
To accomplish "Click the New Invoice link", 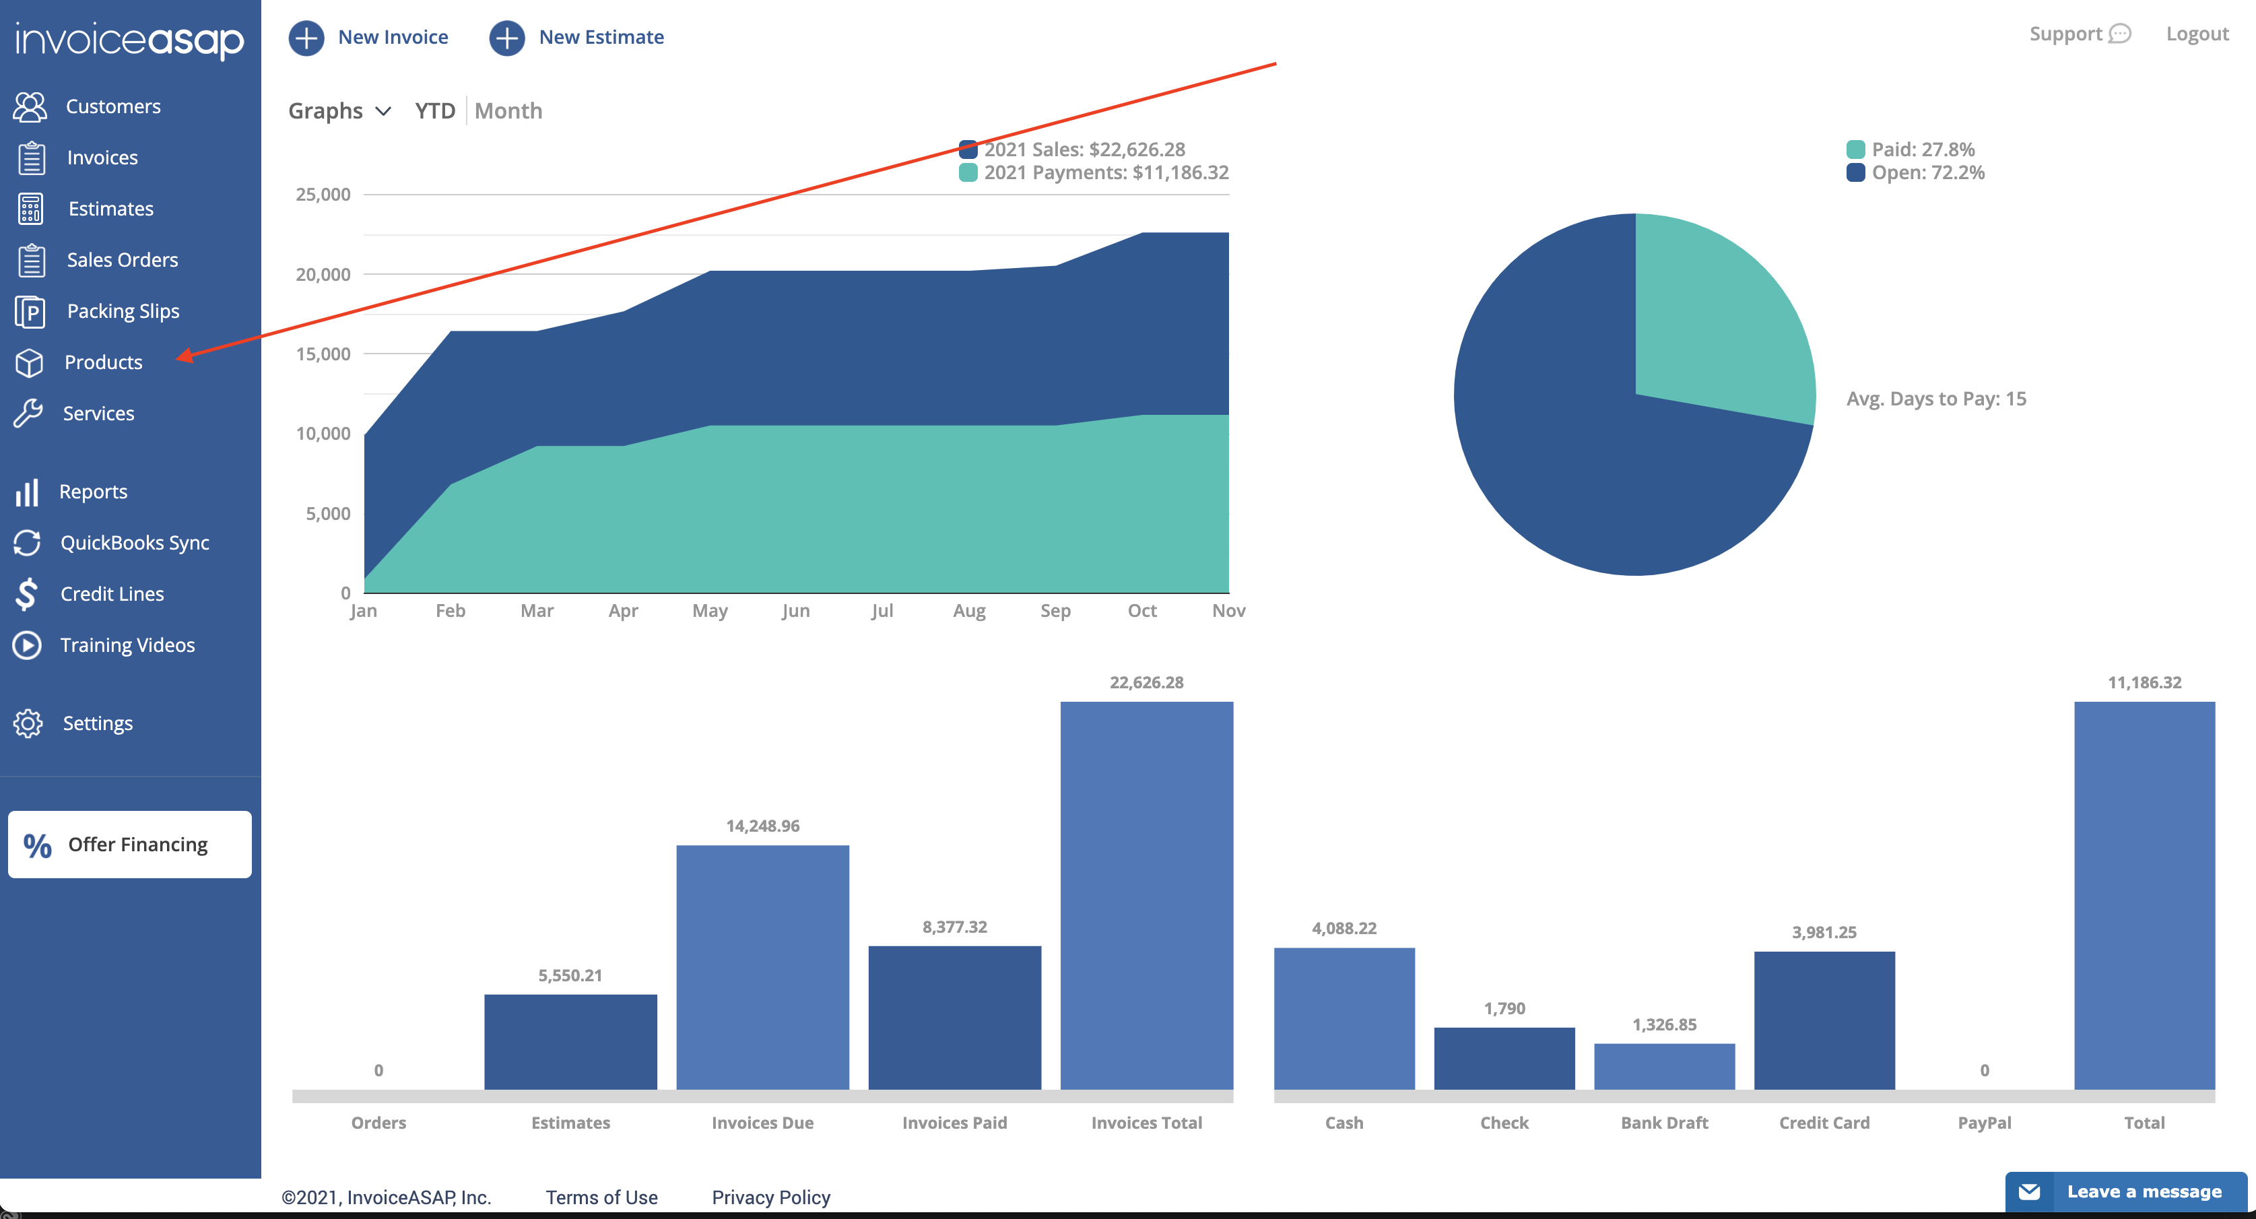I will pyautogui.click(x=393, y=37).
